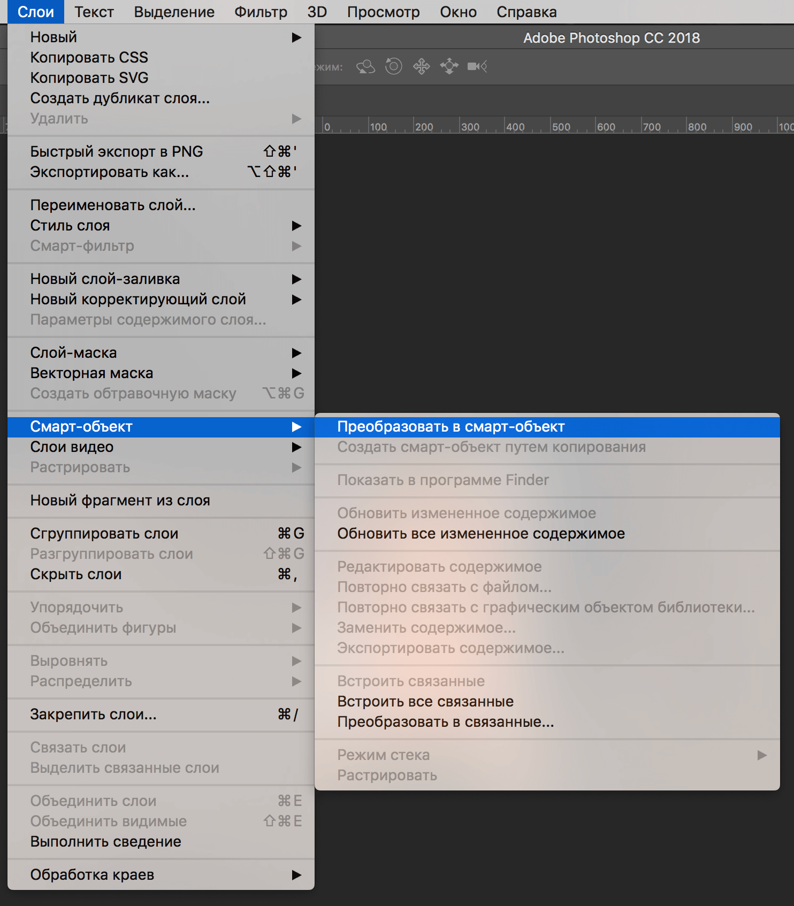Screen dimensions: 794x906
Task: Open the Окно menu
Action: 459,12
